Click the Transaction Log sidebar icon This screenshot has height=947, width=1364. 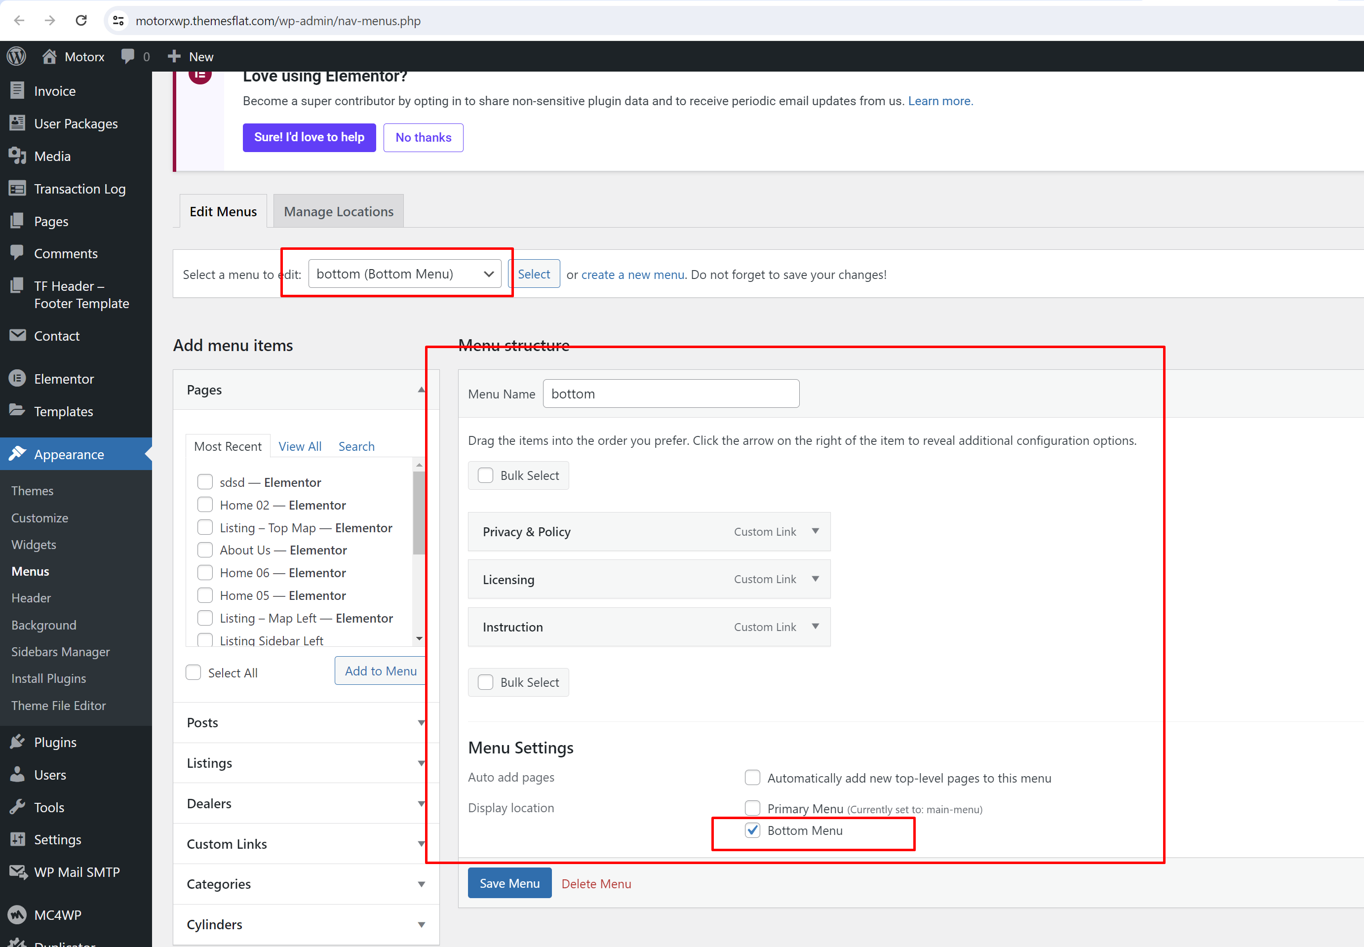pyautogui.click(x=17, y=188)
